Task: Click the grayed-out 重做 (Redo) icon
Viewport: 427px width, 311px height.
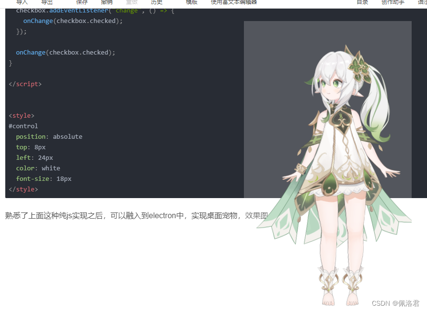Action: (x=131, y=2)
